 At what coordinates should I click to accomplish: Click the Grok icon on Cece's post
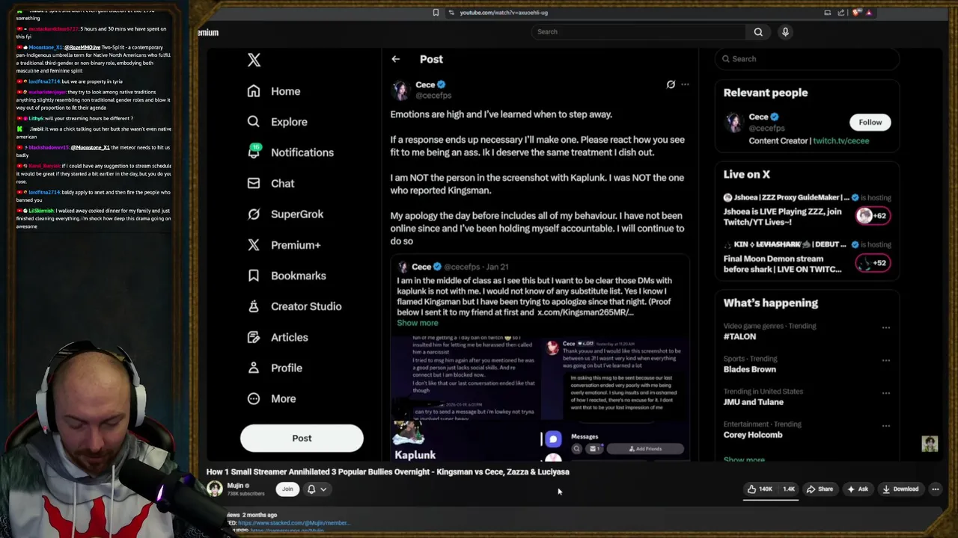coord(671,84)
